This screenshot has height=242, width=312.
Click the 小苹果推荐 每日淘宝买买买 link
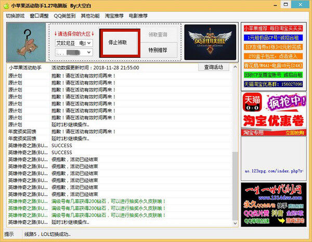(x=273, y=29)
